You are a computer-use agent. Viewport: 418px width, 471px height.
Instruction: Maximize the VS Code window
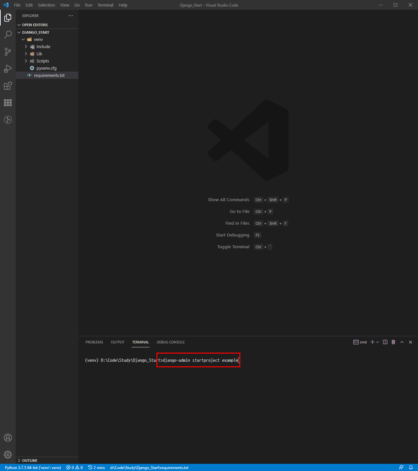(x=395, y=5)
